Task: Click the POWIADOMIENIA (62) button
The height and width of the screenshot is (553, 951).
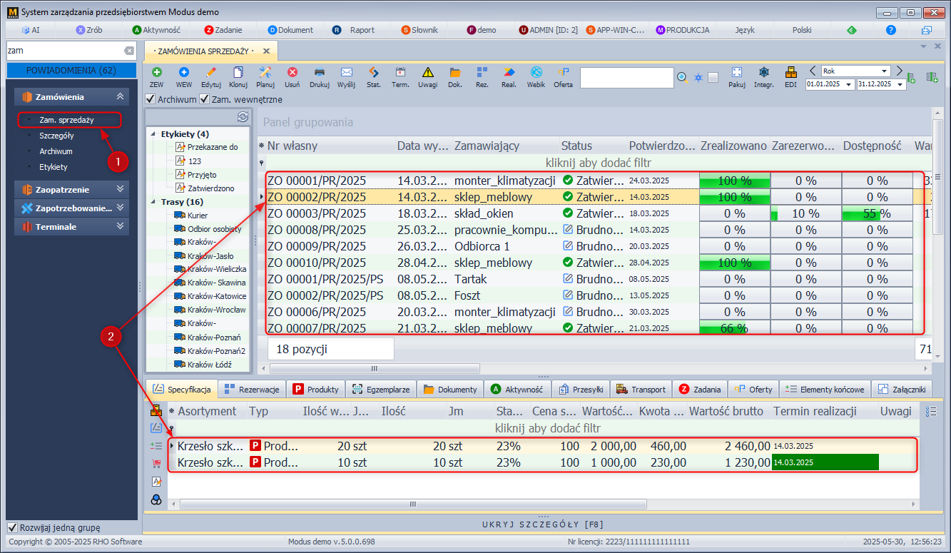Action: [x=71, y=70]
